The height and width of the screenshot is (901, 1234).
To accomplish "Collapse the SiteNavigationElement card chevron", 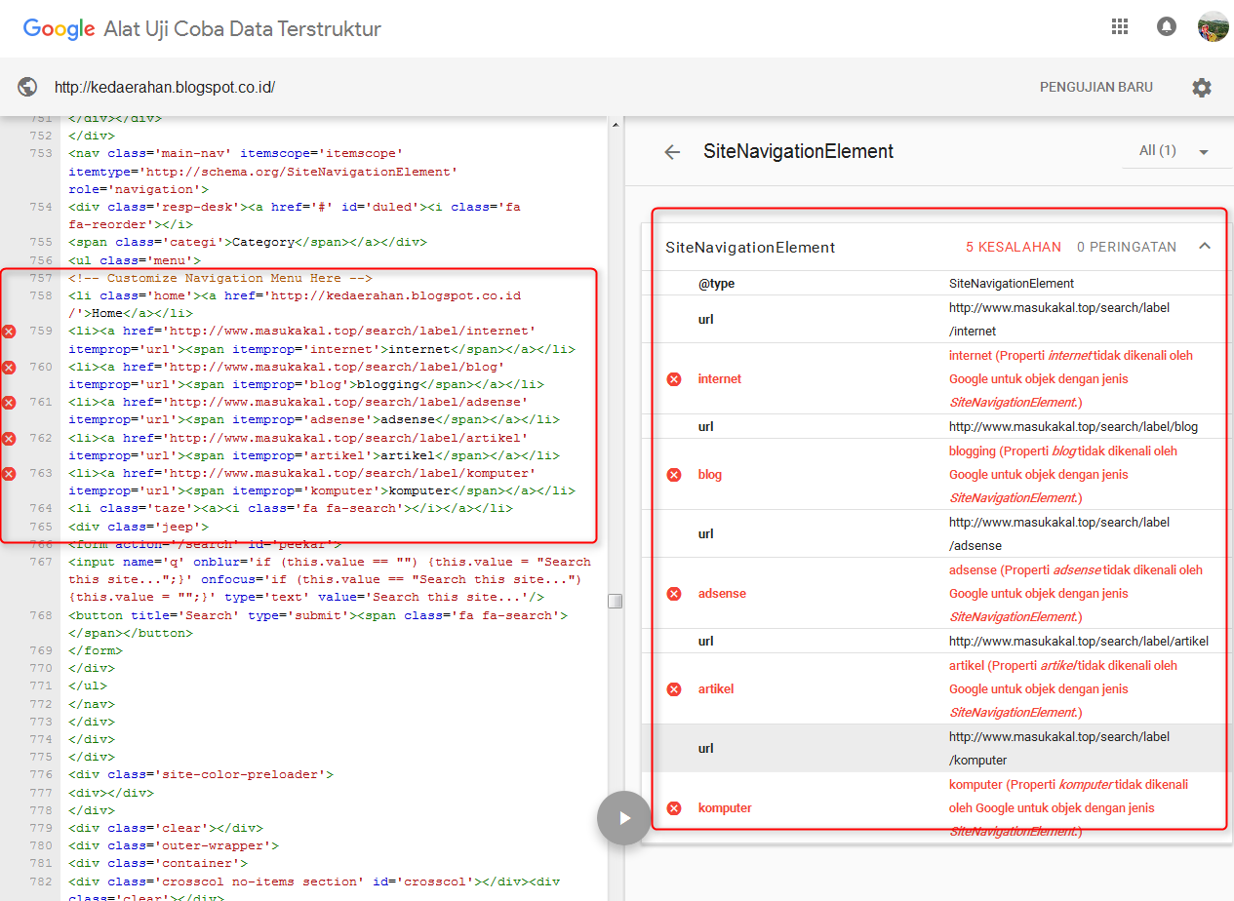I will tap(1204, 247).
